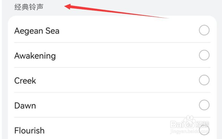This screenshot has height=139, width=222.
Task: Click divider line between Aegean Sea and Awakening
Action: click(112, 42)
